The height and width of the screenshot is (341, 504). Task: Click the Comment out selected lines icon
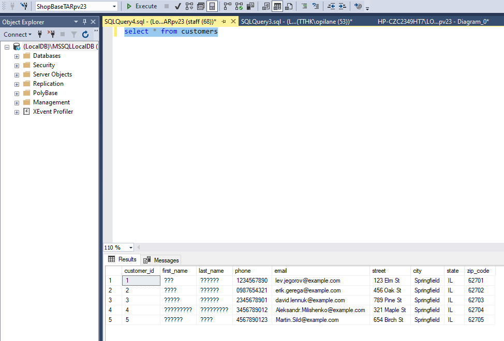304,6
